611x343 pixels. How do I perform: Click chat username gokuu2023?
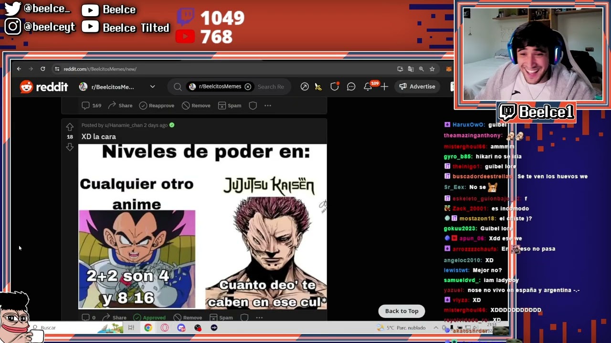pyautogui.click(x=460, y=228)
